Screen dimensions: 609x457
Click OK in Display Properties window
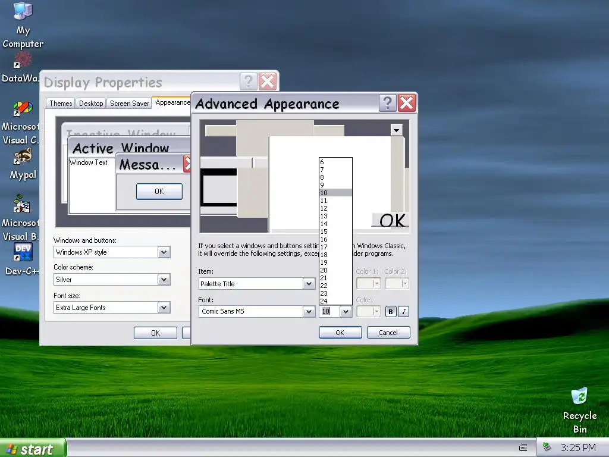point(155,333)
